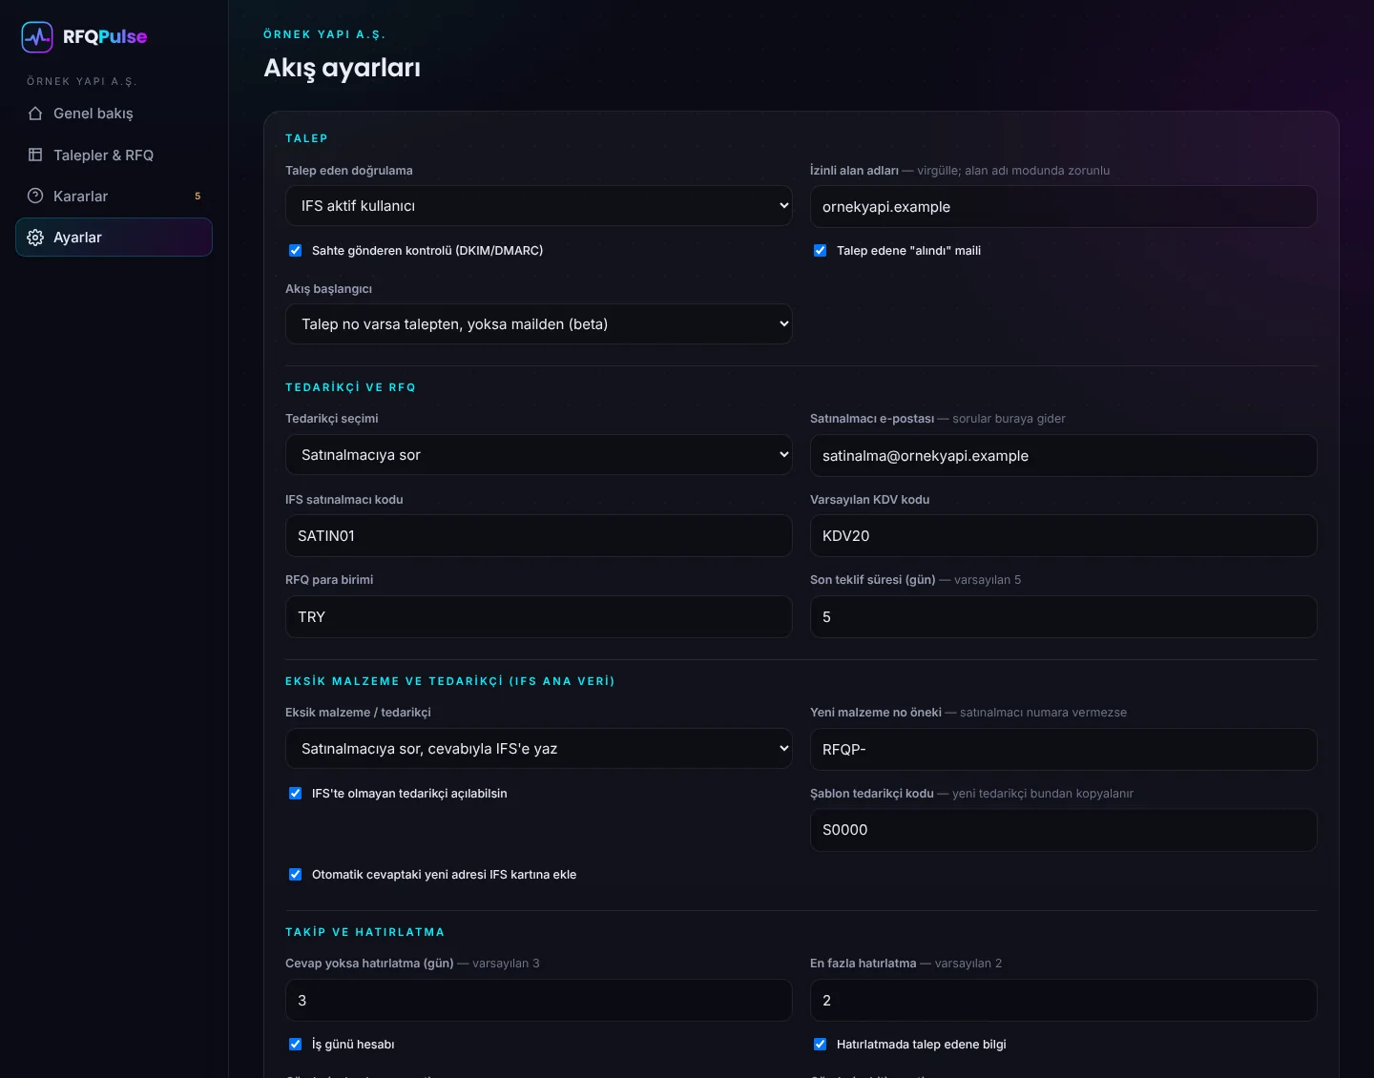The image size is (1374, 1078).
Task: Click the Akış ayarları page heading
Action: click(x=342, y=68)
